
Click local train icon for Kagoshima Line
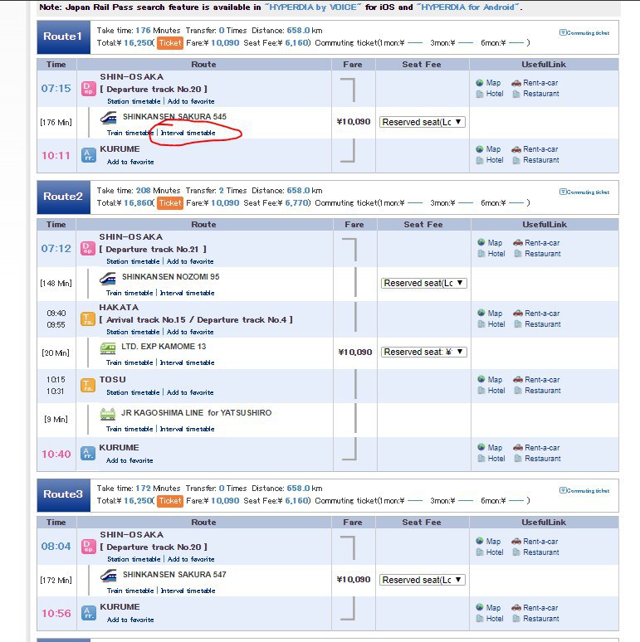coord(108,414)
